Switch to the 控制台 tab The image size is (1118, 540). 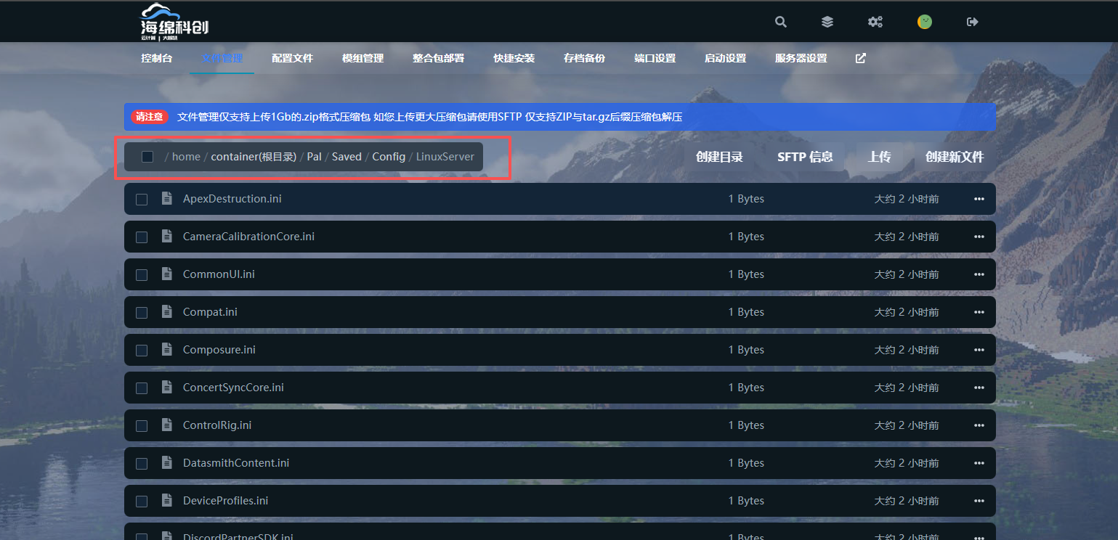[x=157, y=58]
